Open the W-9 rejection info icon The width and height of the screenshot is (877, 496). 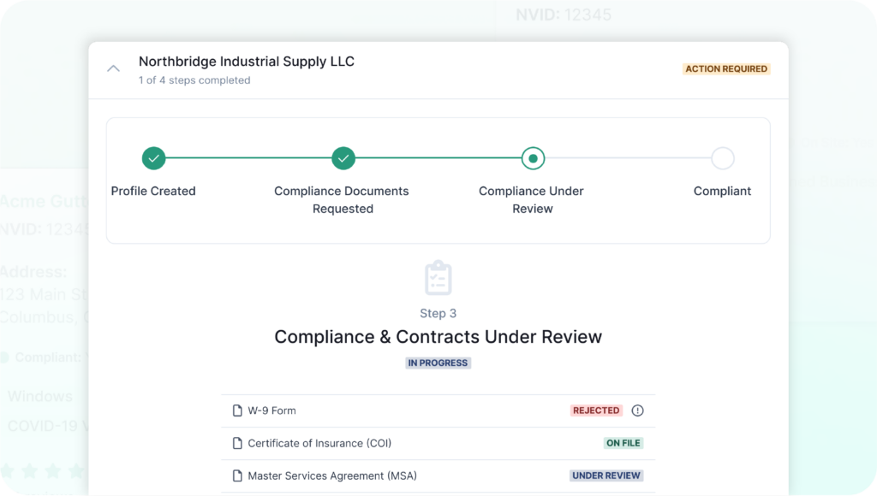[637, 410]
